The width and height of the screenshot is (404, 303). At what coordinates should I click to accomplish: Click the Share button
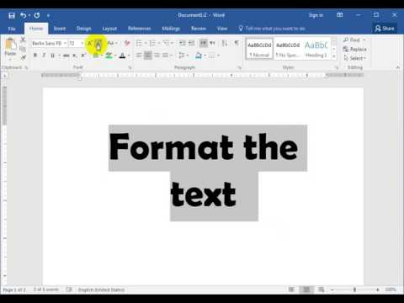tap(385, 29)
